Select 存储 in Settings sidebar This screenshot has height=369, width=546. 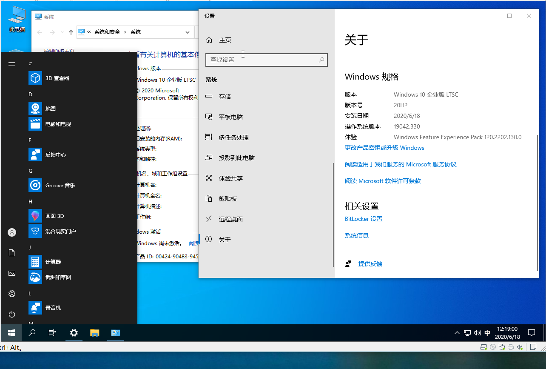tap(267, 97)
